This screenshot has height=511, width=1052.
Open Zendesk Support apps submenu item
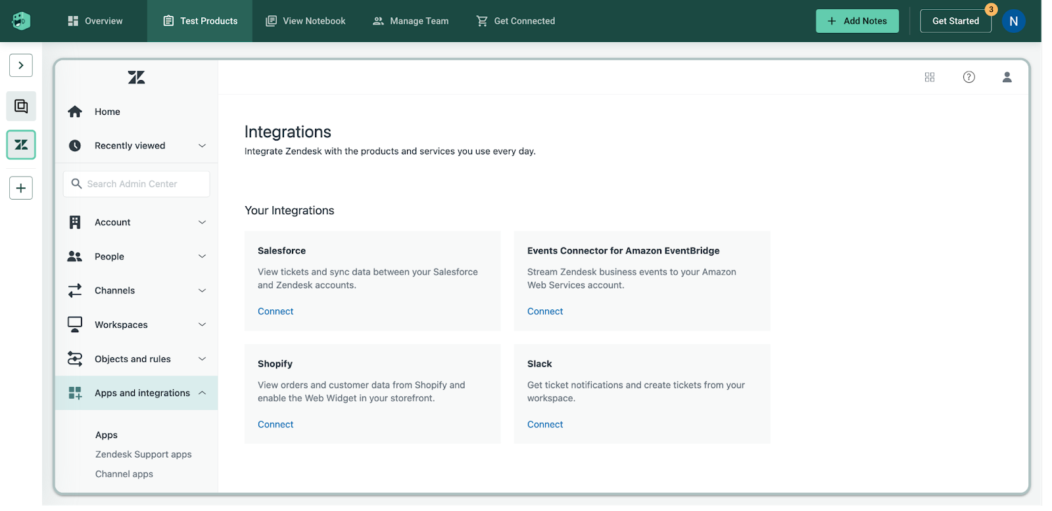coord(143,455)
